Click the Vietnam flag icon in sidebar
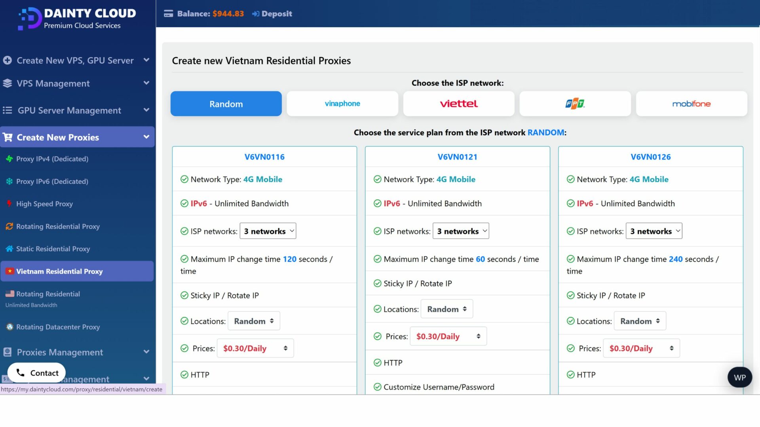 click(x=9, y=271)
